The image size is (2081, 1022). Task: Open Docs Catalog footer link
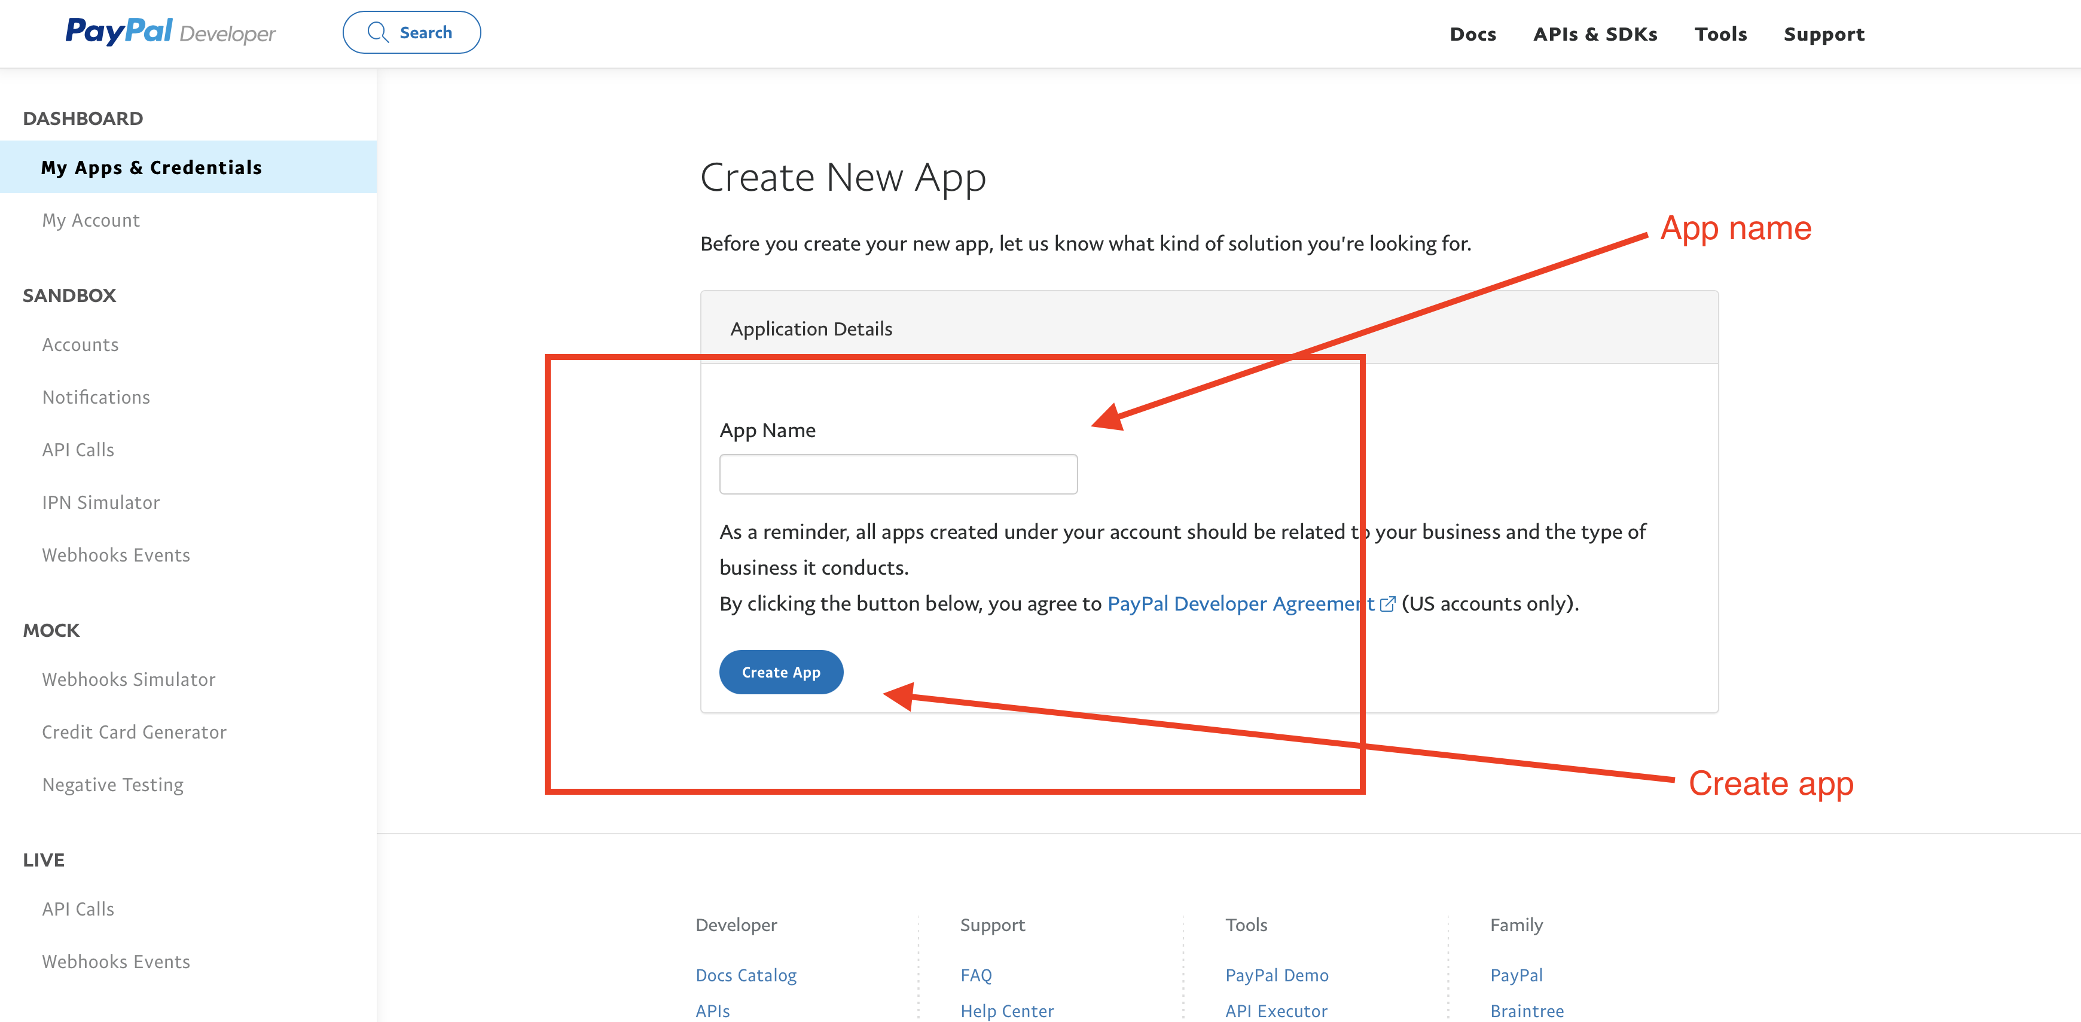pyautogui.click(x=746, y=975)
